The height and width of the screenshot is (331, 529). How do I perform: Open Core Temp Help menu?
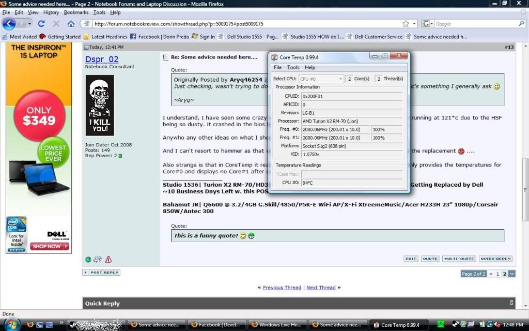coord(310,68)
